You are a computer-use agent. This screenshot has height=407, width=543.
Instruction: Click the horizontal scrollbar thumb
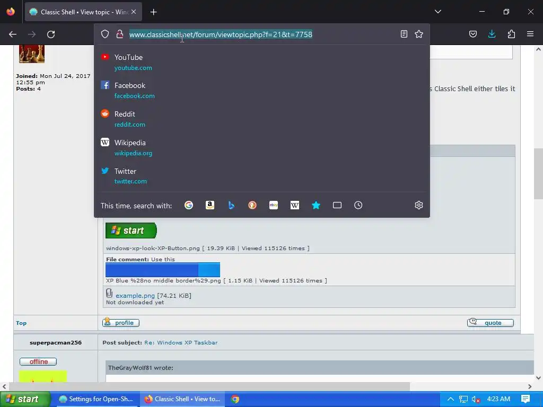(x=209, y=386)
